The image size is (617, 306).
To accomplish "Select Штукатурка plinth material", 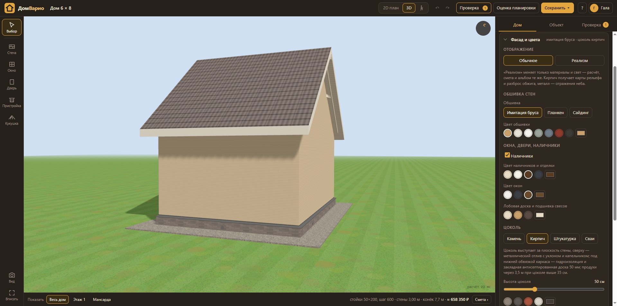I will coord(565,239).
